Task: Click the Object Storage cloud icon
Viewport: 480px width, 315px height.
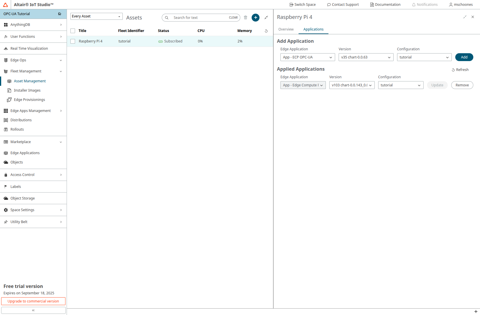Action: pyautogui.click(x=6, y=198)
